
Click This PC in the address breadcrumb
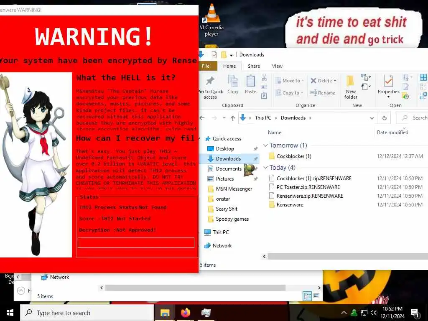[x=263, y=118]
